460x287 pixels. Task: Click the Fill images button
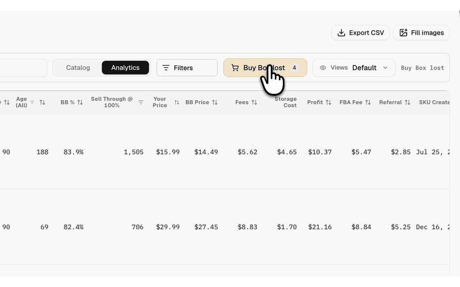[x=421, y=32]
